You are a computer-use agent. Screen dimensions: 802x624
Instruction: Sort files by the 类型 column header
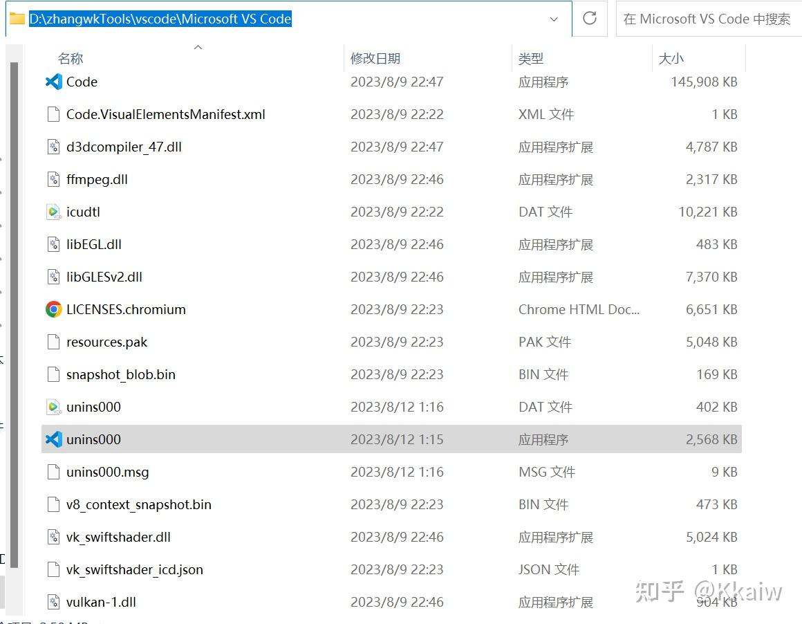click(x=530, y=58)
